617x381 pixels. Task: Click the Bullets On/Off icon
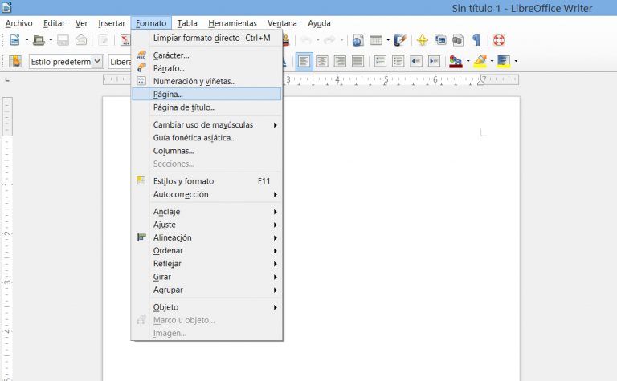click(x=398, y=61)
